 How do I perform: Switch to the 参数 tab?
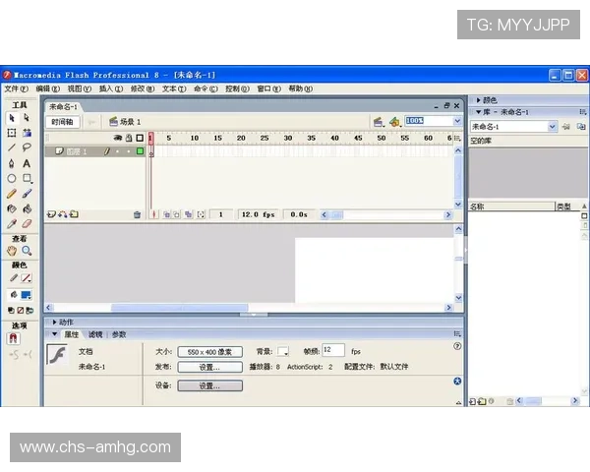click(119, 334)
